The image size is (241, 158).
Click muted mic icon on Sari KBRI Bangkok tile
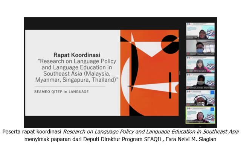[x=188, y=71]
